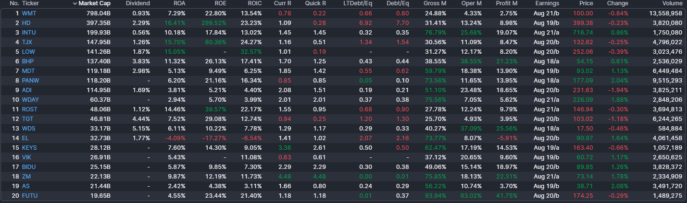This screenshot has width=687, height=203.
Task: Click the Ticker column header
Action: click(x=30, y=3)
